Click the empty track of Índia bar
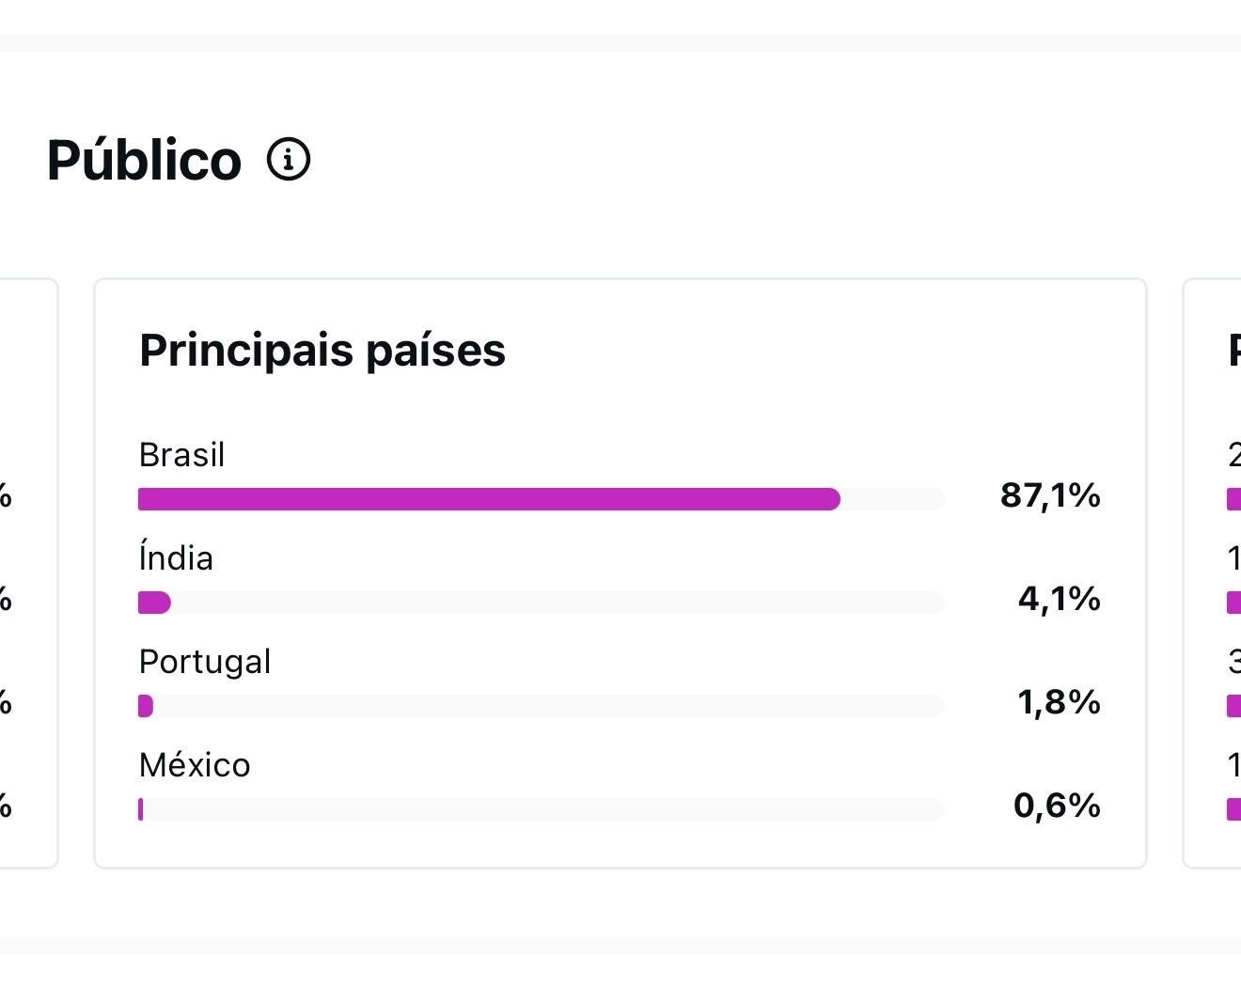The height and width of the screenshot is (1003, 1241). point(555,603)
